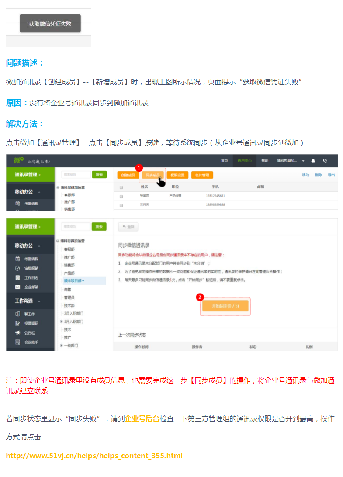Open 考勤请假 calendar icon on the sync page sidebar
Image resolution: width=343 pixels, height=477 pixels.
point(17,259)
